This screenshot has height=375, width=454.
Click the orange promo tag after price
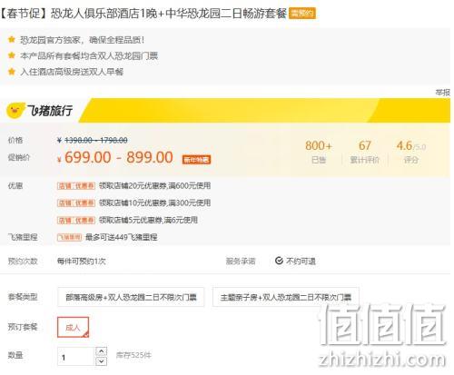click(196, 160)
